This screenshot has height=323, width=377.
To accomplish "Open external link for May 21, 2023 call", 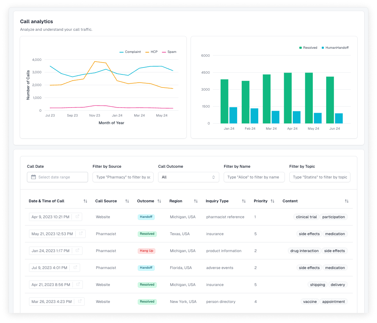I will (x=81, y=233).
